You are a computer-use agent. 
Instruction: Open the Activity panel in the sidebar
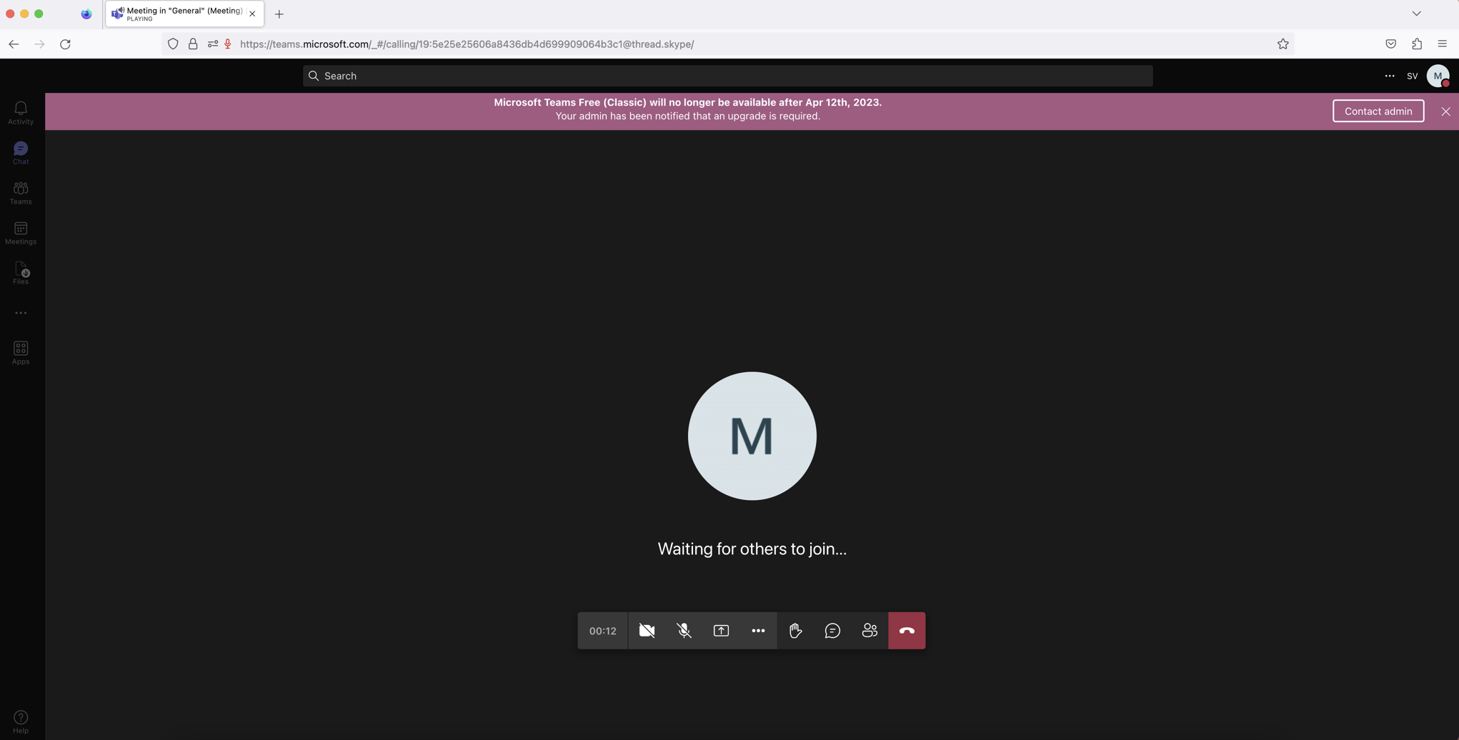click(x=20, y=111)
